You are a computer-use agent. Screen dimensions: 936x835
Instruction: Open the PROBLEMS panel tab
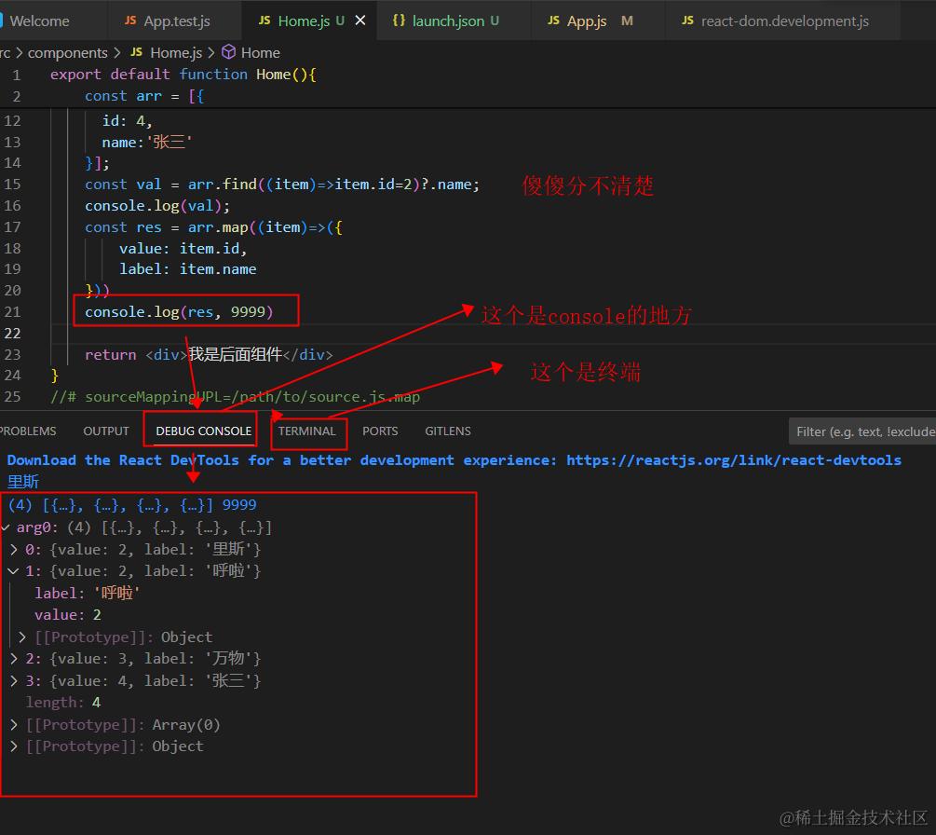coord(27,431)
